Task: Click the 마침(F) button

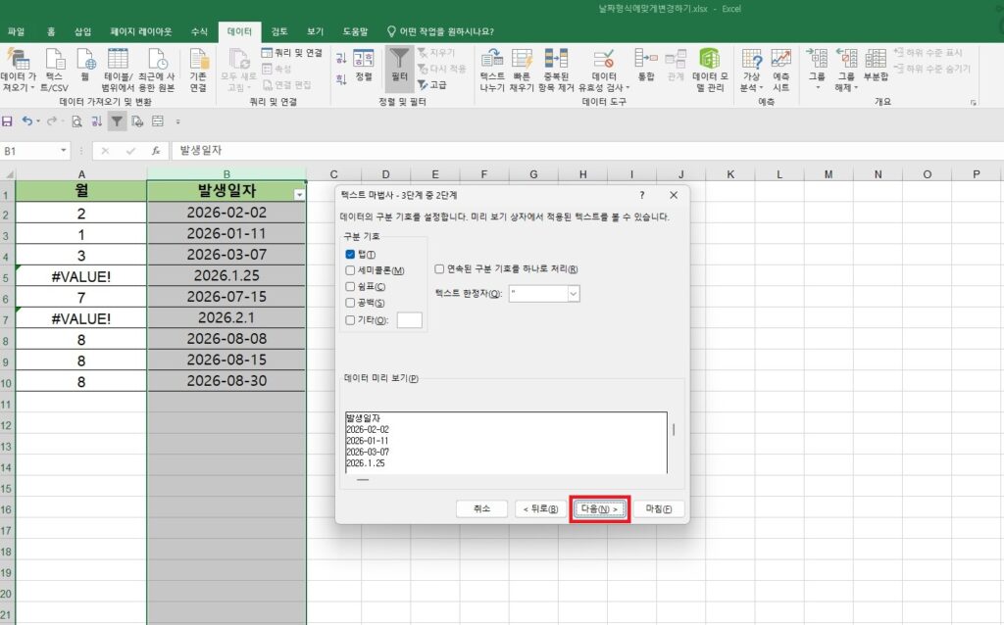Action: (x=658, y=508)
